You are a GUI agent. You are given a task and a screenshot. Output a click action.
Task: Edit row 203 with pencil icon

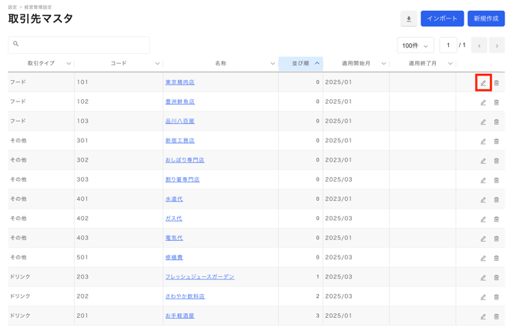pyautogui.click(x=483, y=278)
